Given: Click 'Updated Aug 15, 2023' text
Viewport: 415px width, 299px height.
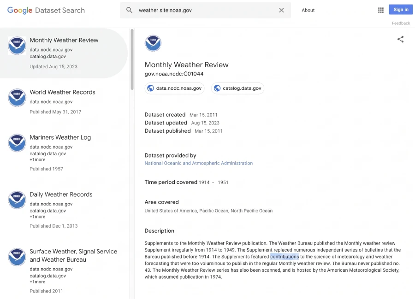Looking at the screenshot, I should coord(53,67).
